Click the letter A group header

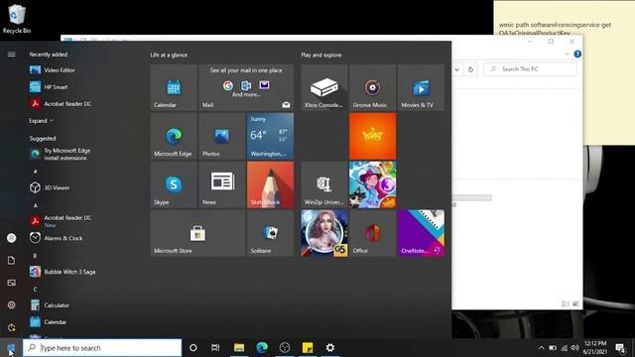pyautogui.click(x=36, y=205)
